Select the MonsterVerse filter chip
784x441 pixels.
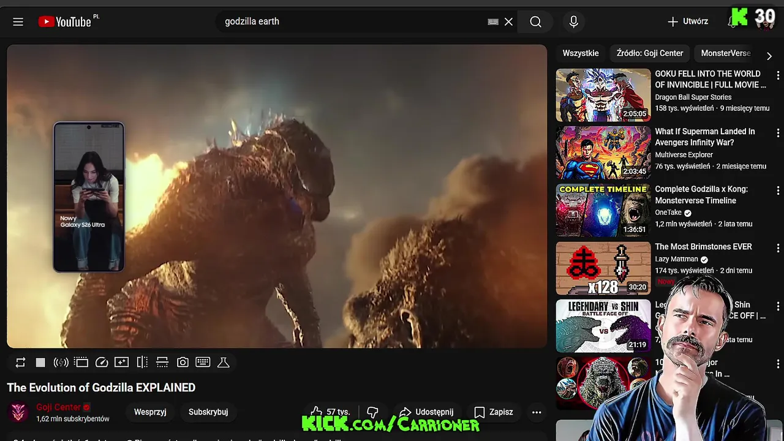(726, 53)
